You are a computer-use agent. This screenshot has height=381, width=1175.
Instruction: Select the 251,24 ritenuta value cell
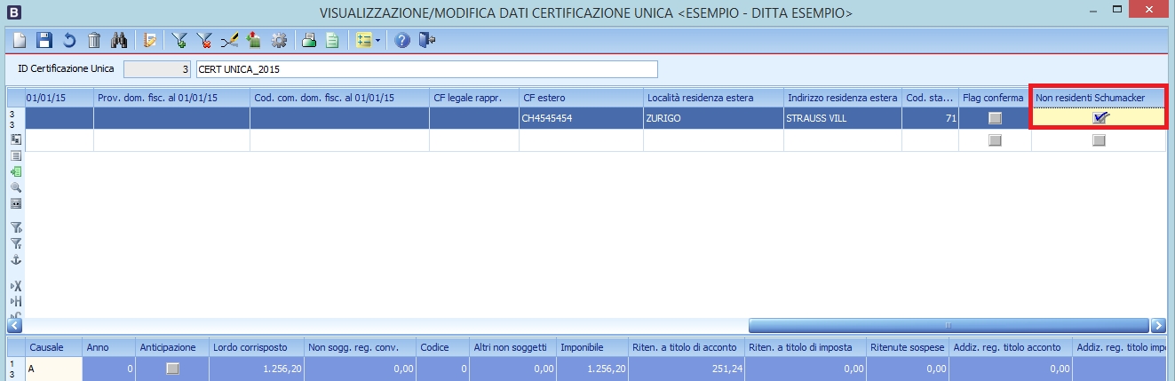point(686,368)
